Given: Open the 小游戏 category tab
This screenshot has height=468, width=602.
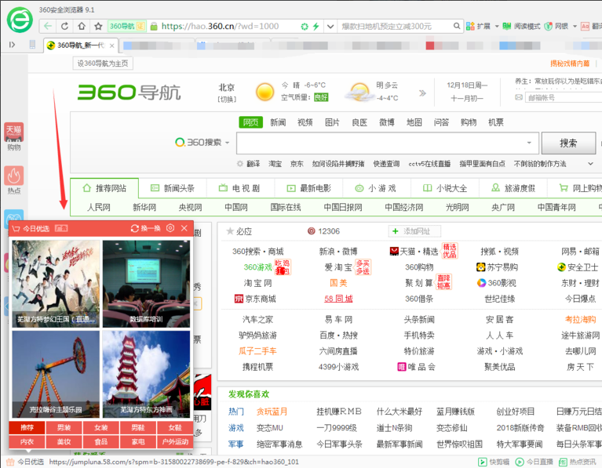Looking at the screenshot, I should coord(376,188).
